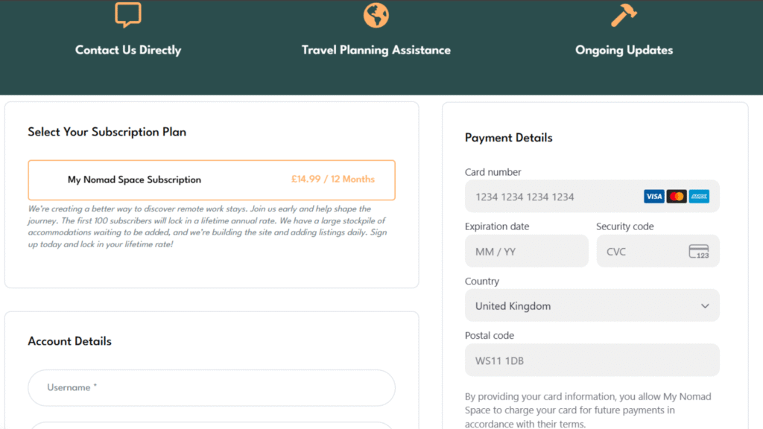This screenshot has width=763, height=429.
Task: Open Ongoing Updates
Action: pos(624,50)
